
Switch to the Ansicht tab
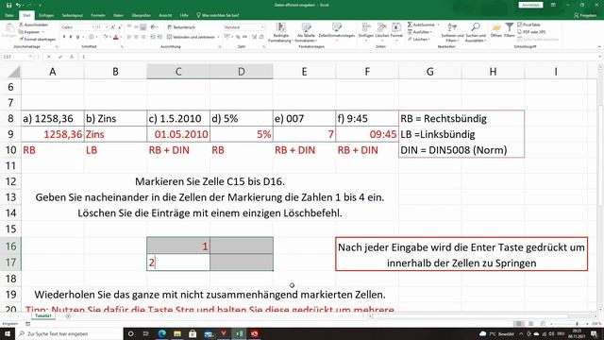click(165, 15)
